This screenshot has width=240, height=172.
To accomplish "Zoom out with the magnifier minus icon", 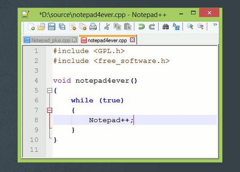I will tap(201, 27).
